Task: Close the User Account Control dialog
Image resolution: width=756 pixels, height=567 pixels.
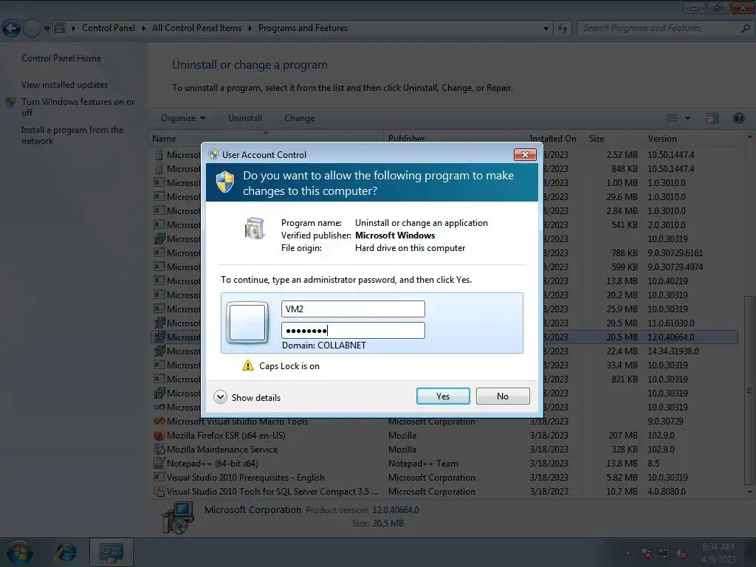Action: [525, 154]
